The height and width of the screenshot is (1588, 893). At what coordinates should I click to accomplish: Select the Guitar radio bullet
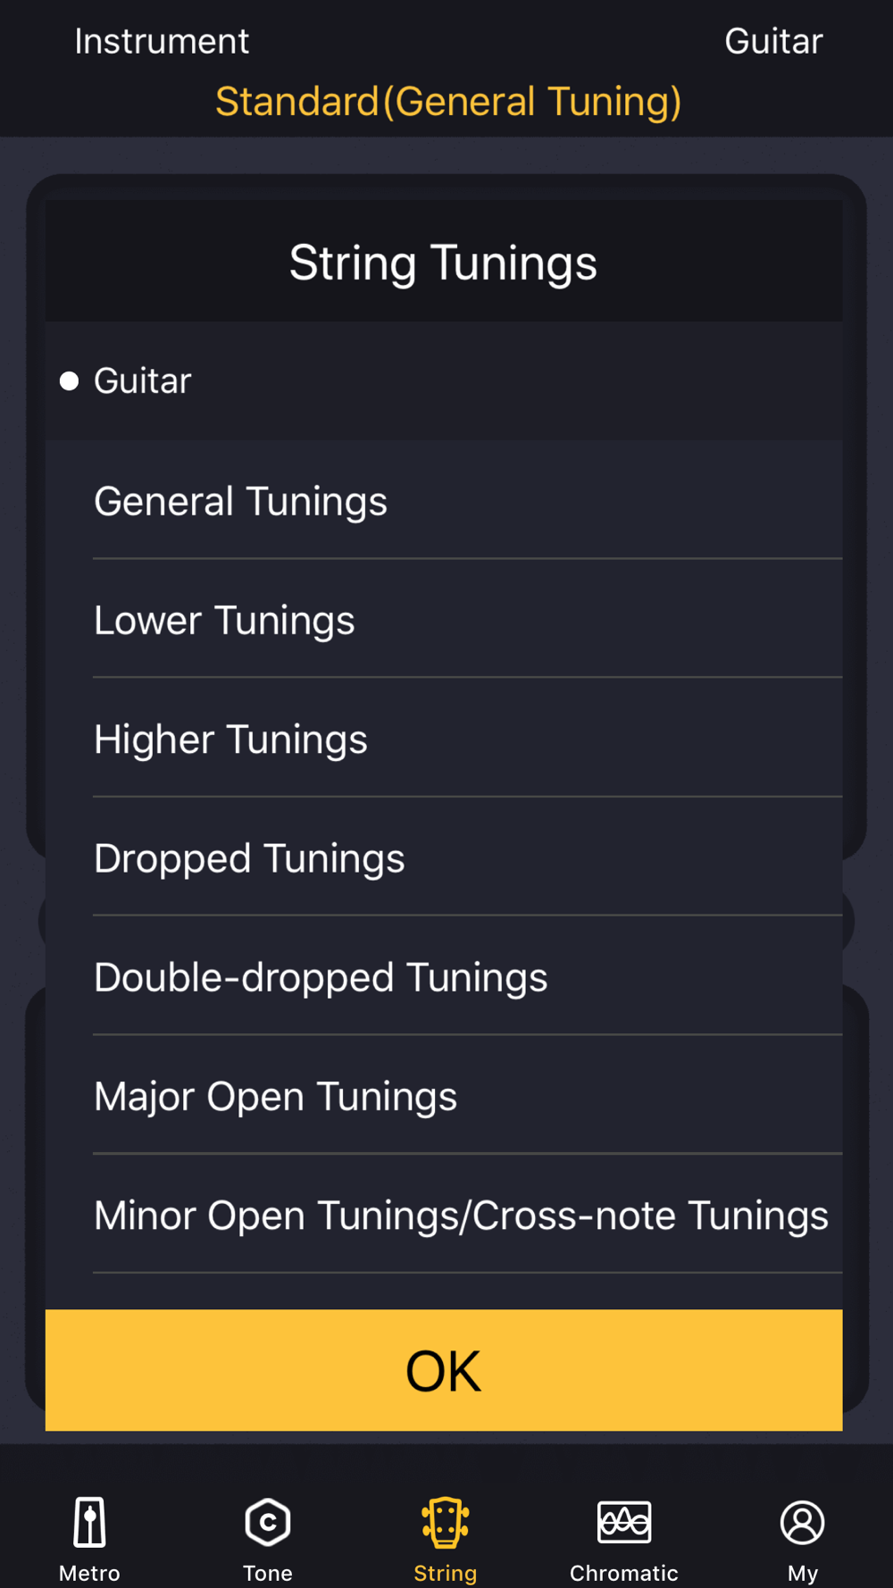click(69, 381)
